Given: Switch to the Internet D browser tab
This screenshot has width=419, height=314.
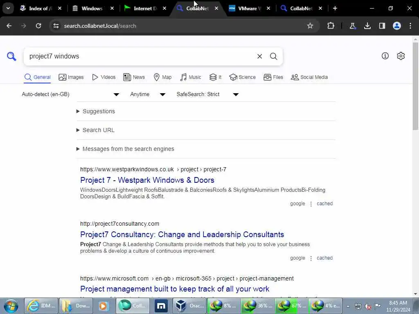Looking at the screenshot, I should coord(145,8).
